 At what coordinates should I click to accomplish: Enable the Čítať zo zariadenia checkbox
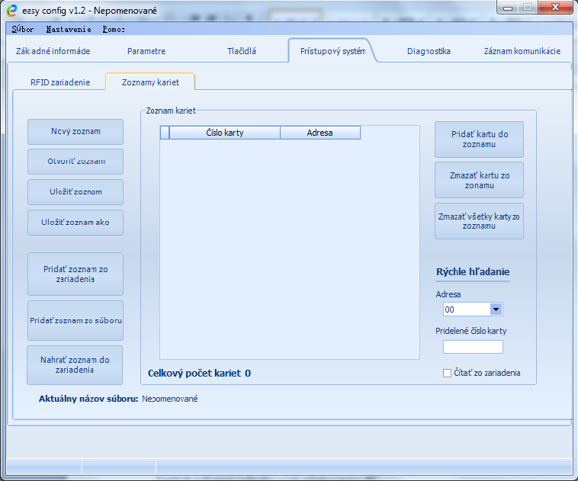(x=447, y=373)
